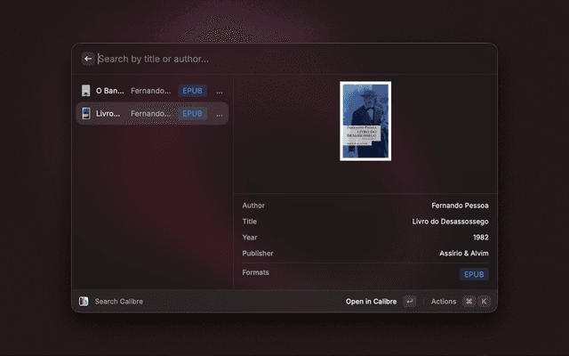Select the O Ban... book row
Image resolution: width=569 pixels, height=356 pixels.
pos(152,91)
